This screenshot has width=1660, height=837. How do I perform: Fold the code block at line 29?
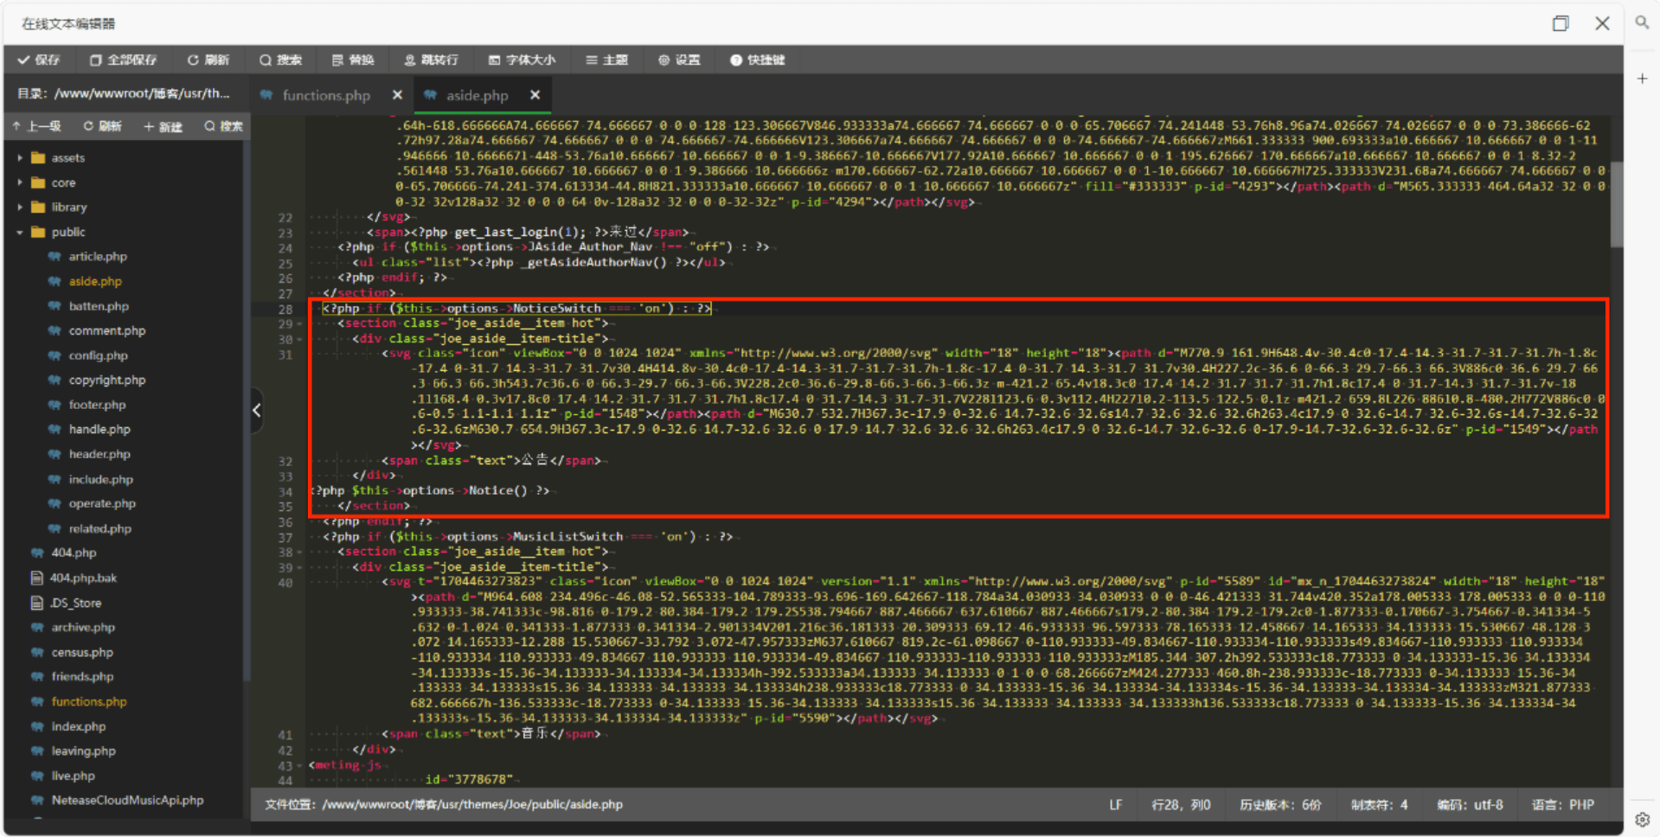(300, 324)
